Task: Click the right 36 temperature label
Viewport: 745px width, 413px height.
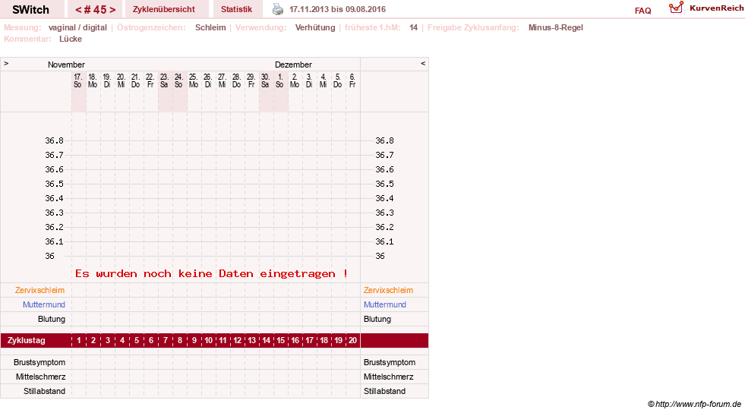Action: click(380, 256)
